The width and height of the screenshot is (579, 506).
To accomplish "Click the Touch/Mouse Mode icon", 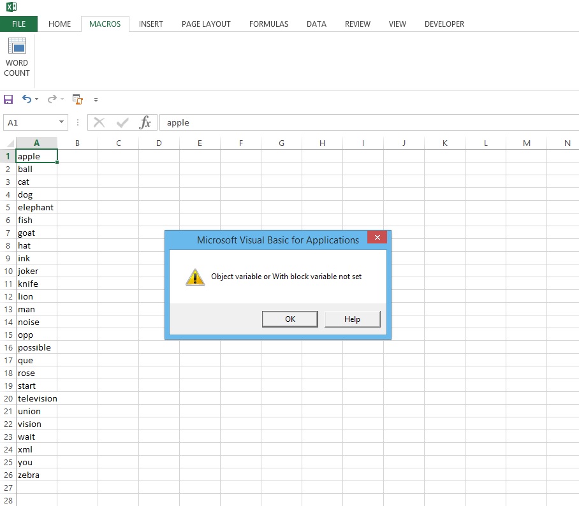I will click(77, 99).
